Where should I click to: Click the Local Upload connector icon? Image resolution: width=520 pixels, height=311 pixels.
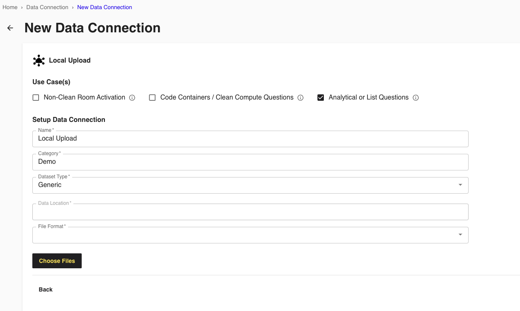coord(39,61)
